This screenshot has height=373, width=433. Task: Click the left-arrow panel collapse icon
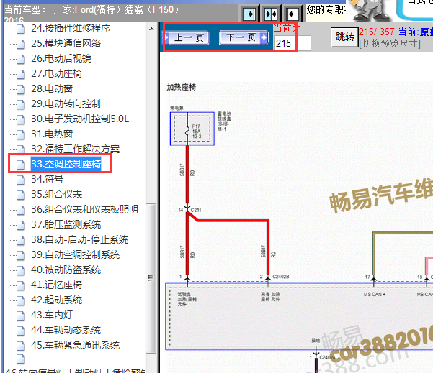292,14
